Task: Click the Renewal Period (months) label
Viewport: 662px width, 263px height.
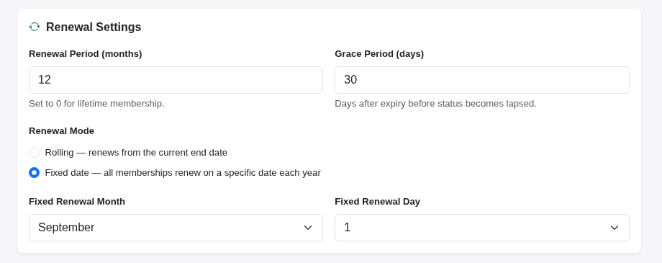Action: pos(86,54)
